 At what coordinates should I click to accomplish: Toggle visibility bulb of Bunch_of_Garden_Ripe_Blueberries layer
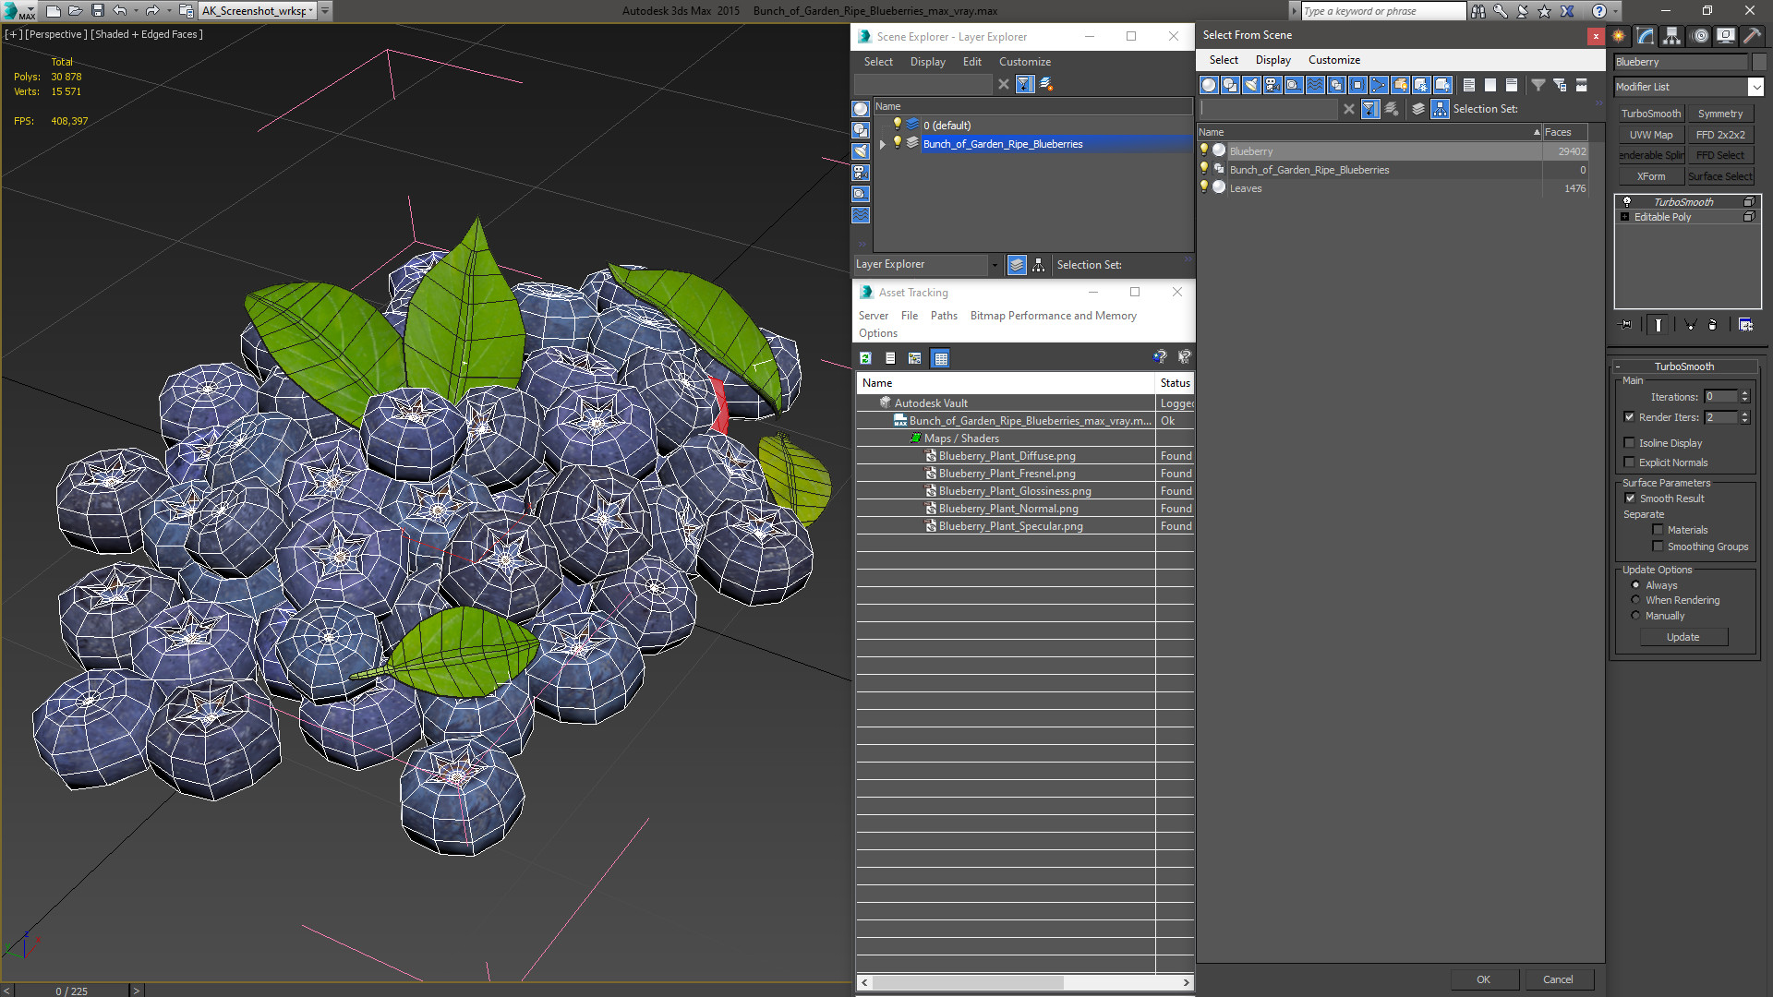pyautogui.click(x=897, y=143)
